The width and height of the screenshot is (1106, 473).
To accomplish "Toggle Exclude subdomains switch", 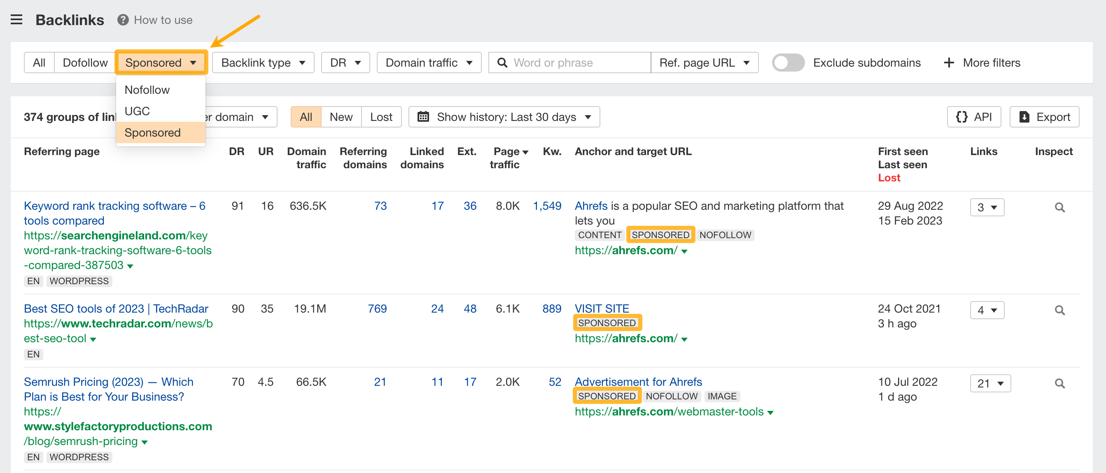I will point(788,63).
